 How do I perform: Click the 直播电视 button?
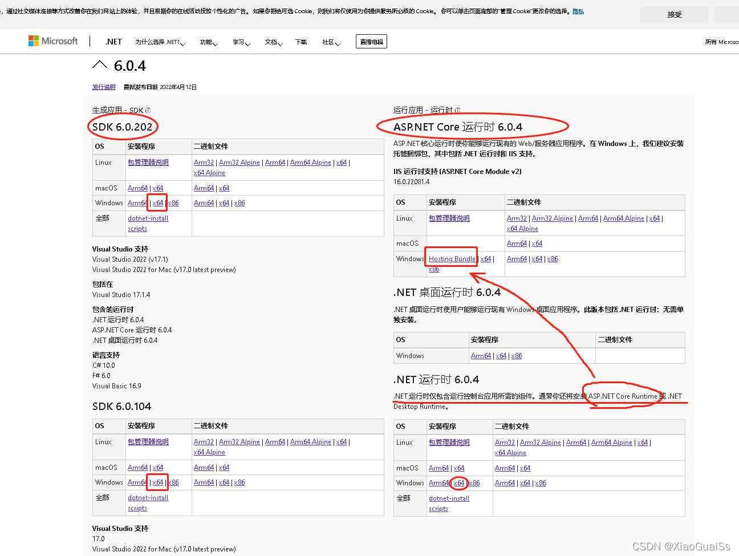point(372,42)
